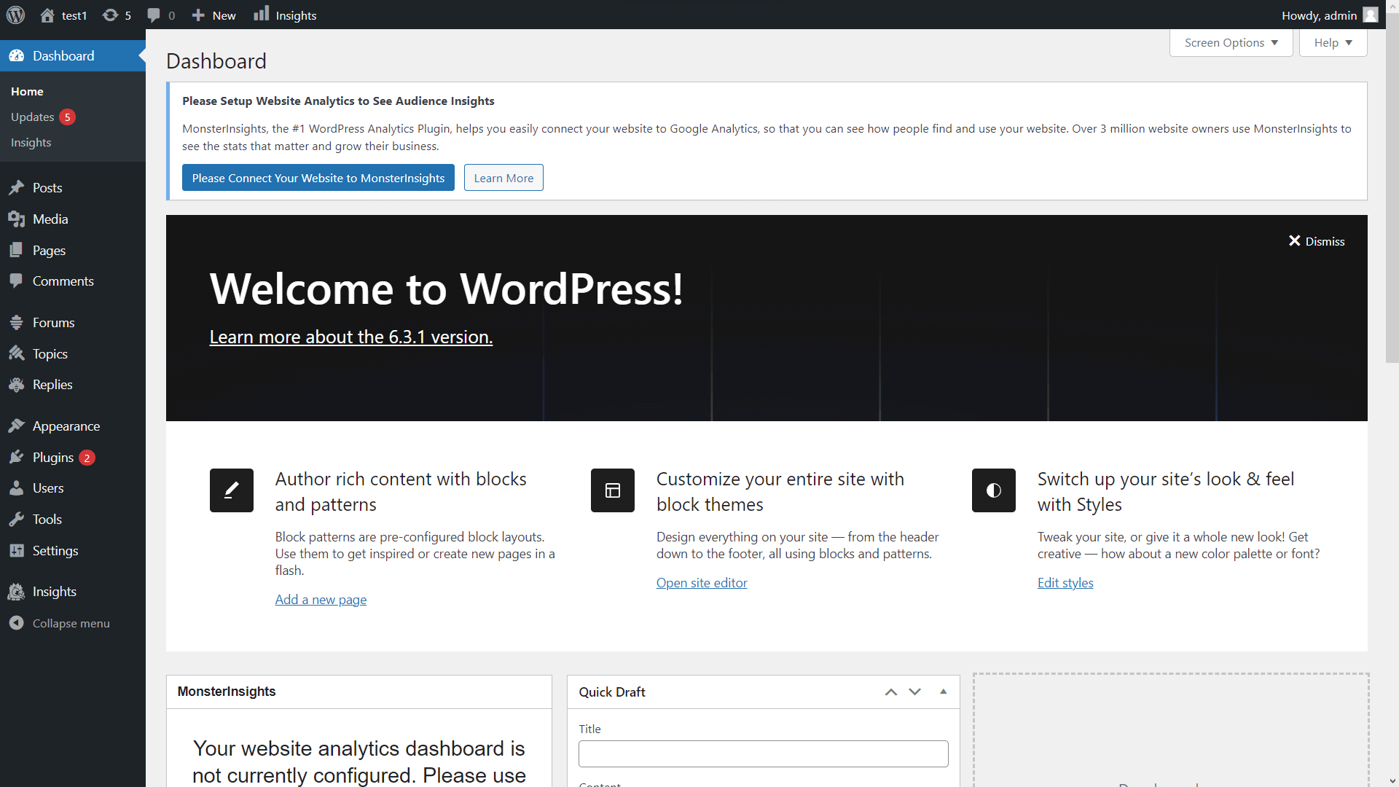
Task: Select Updates in the Dashboard submenu
Action: tap(32, 117)
